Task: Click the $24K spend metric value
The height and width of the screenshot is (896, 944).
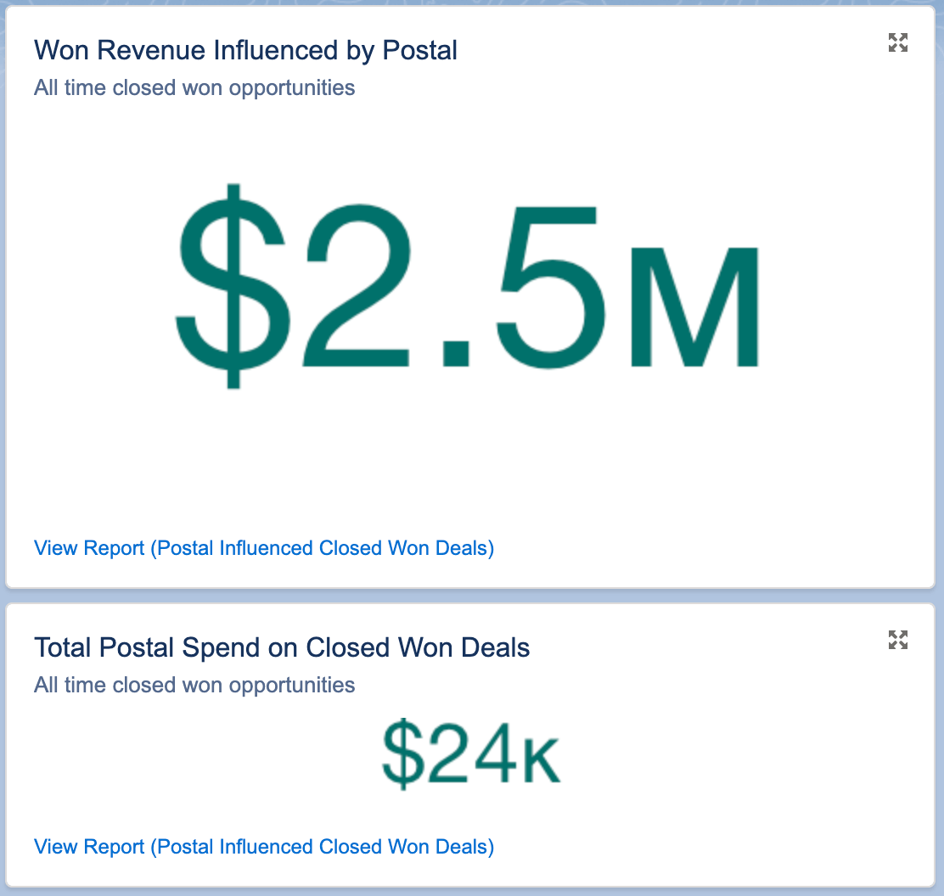Action: pos(471,753)
